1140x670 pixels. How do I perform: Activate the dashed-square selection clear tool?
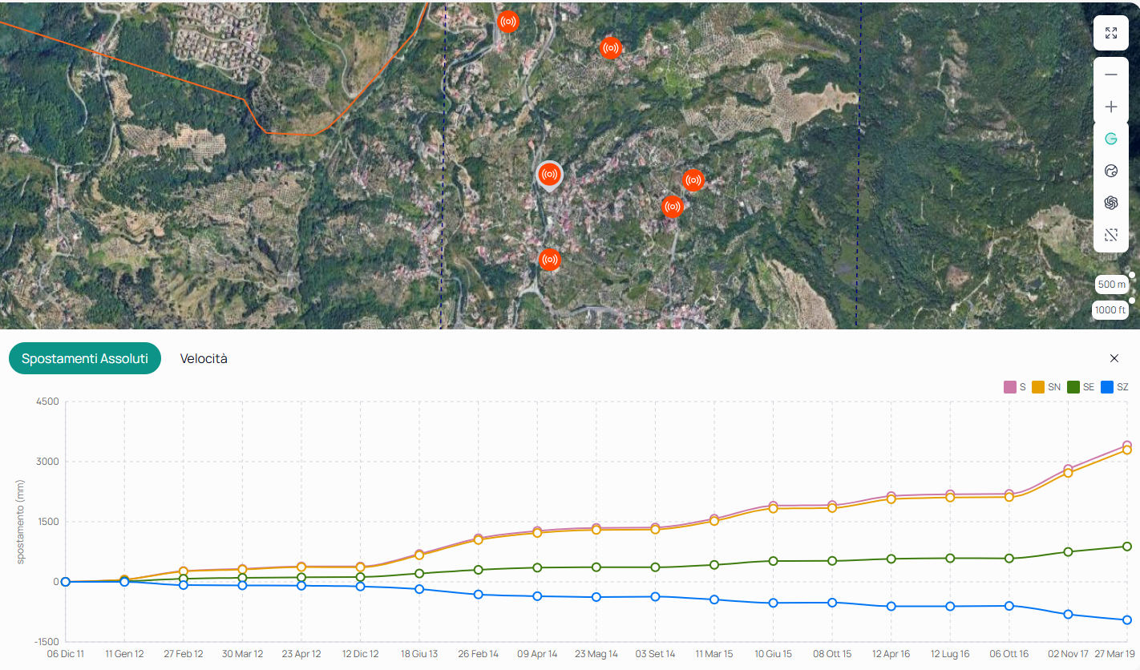pos(1111,235)
